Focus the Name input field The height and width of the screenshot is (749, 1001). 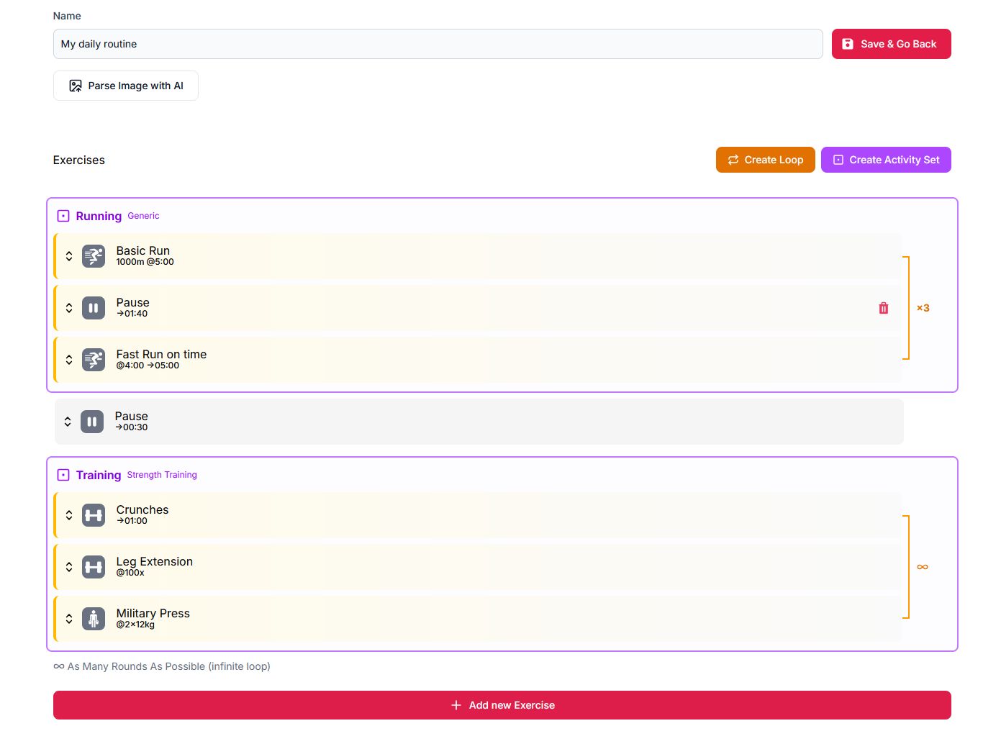438,44
